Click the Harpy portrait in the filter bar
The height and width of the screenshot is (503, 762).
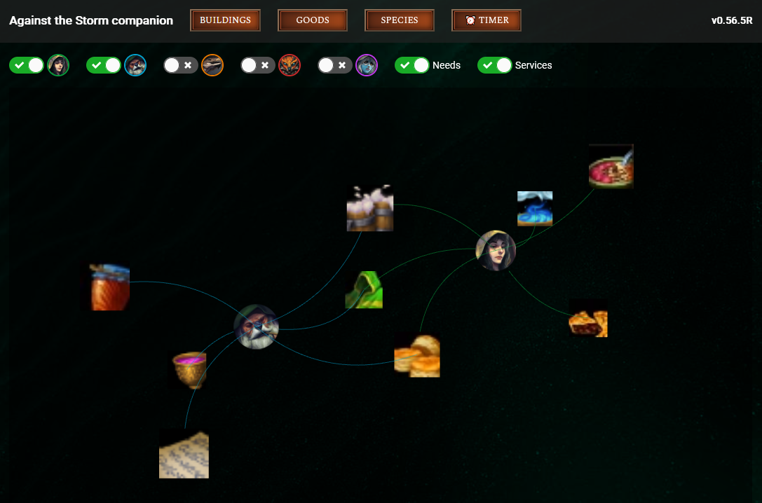coord(367,65)
